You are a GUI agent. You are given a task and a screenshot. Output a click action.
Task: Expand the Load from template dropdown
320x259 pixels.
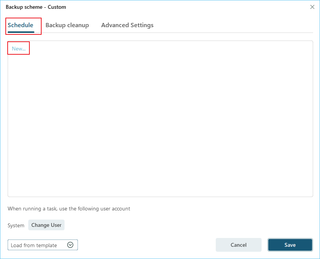pos(42,245)
